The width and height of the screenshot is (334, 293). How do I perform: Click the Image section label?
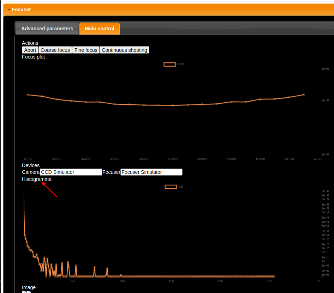(29, 287)
